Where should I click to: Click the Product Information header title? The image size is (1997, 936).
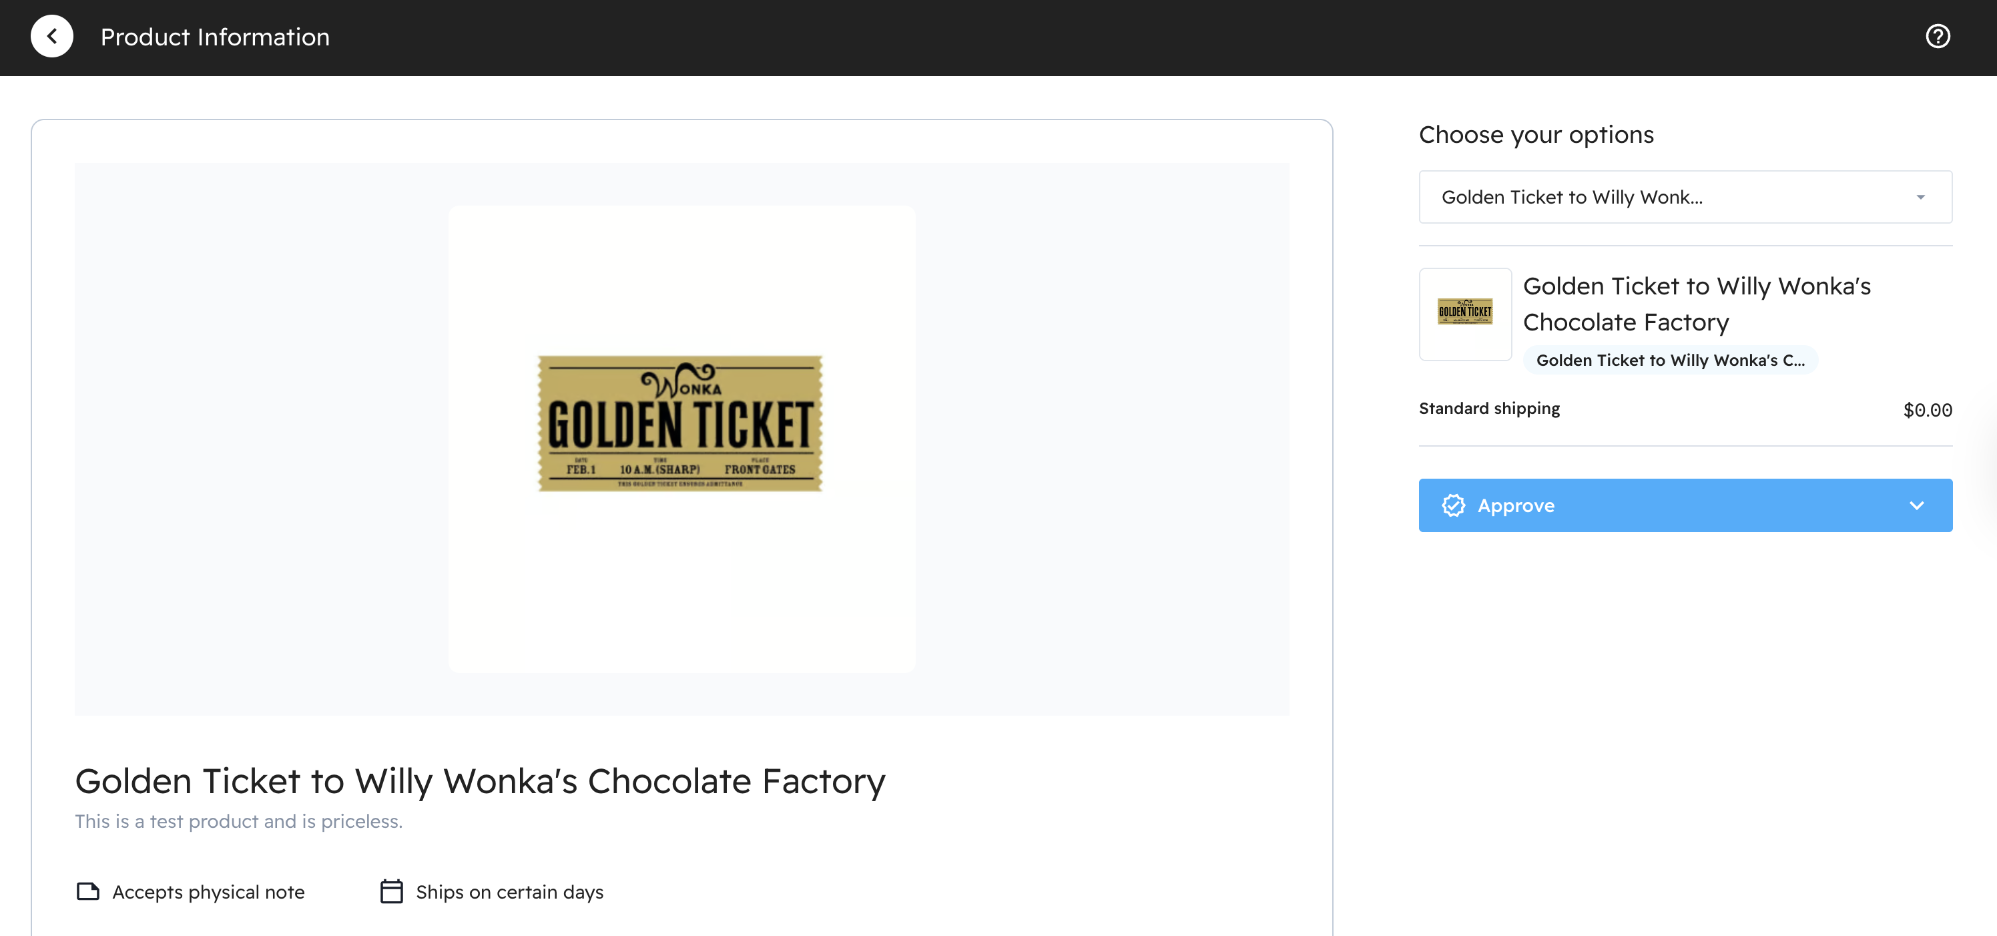tap(215, 37)
